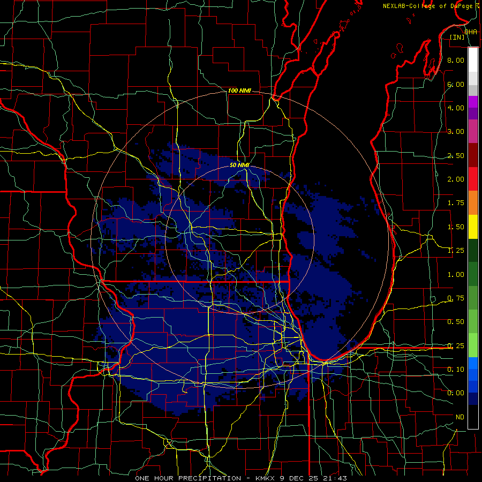The width and height of the screenshot is (482, 482).
Task: Click the 0.00 legend value
Action: click(x=456, y=393)
